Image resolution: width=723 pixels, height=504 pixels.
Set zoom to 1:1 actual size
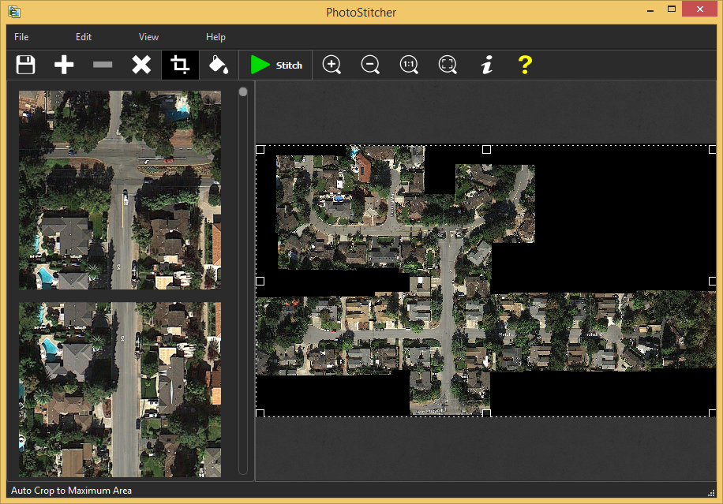click(x=409, y=65)
